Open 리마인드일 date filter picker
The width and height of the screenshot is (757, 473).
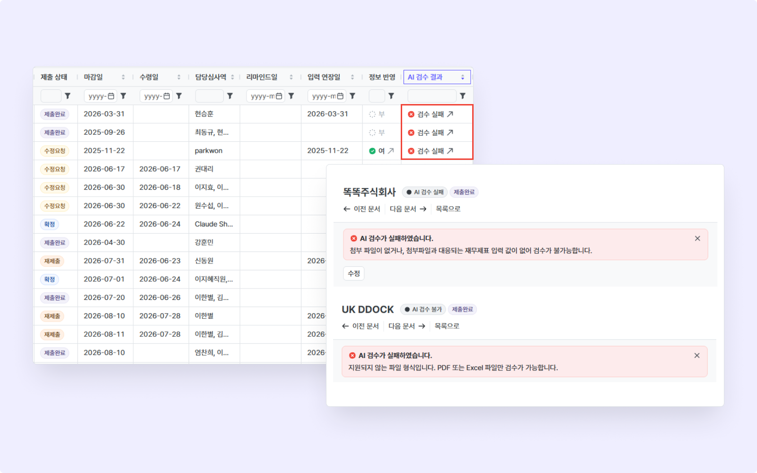[x=279, y=96]
